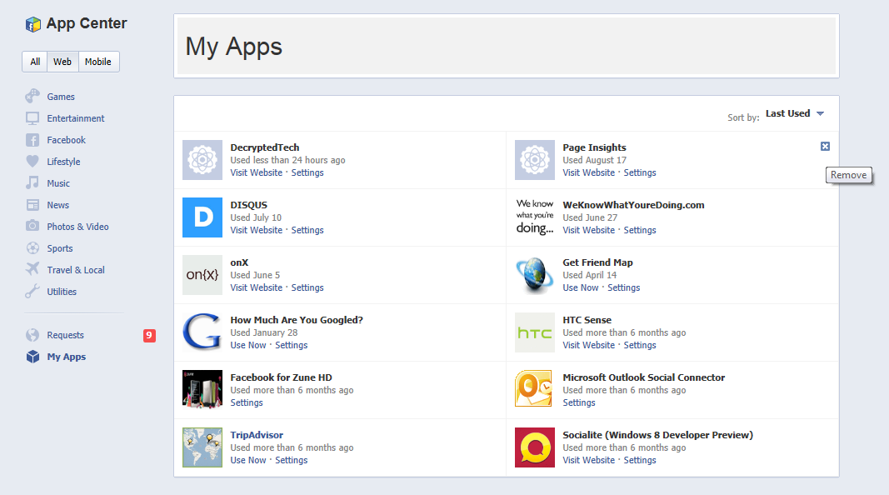Image resolution: width=889 pixels, height=495 pixels.
Task: Open the Requests page
Action: [x=65, y=335]
